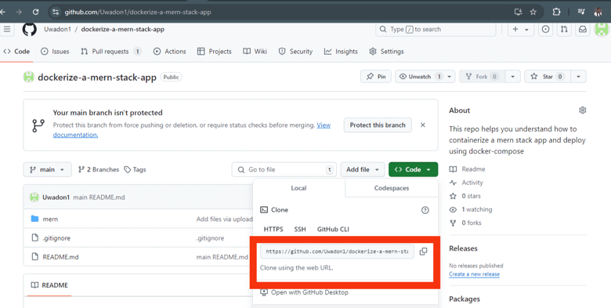Image resolution: width=611 pixels, height=308 pixels.
Task: Click Protect this branch button
Action: 378,125
